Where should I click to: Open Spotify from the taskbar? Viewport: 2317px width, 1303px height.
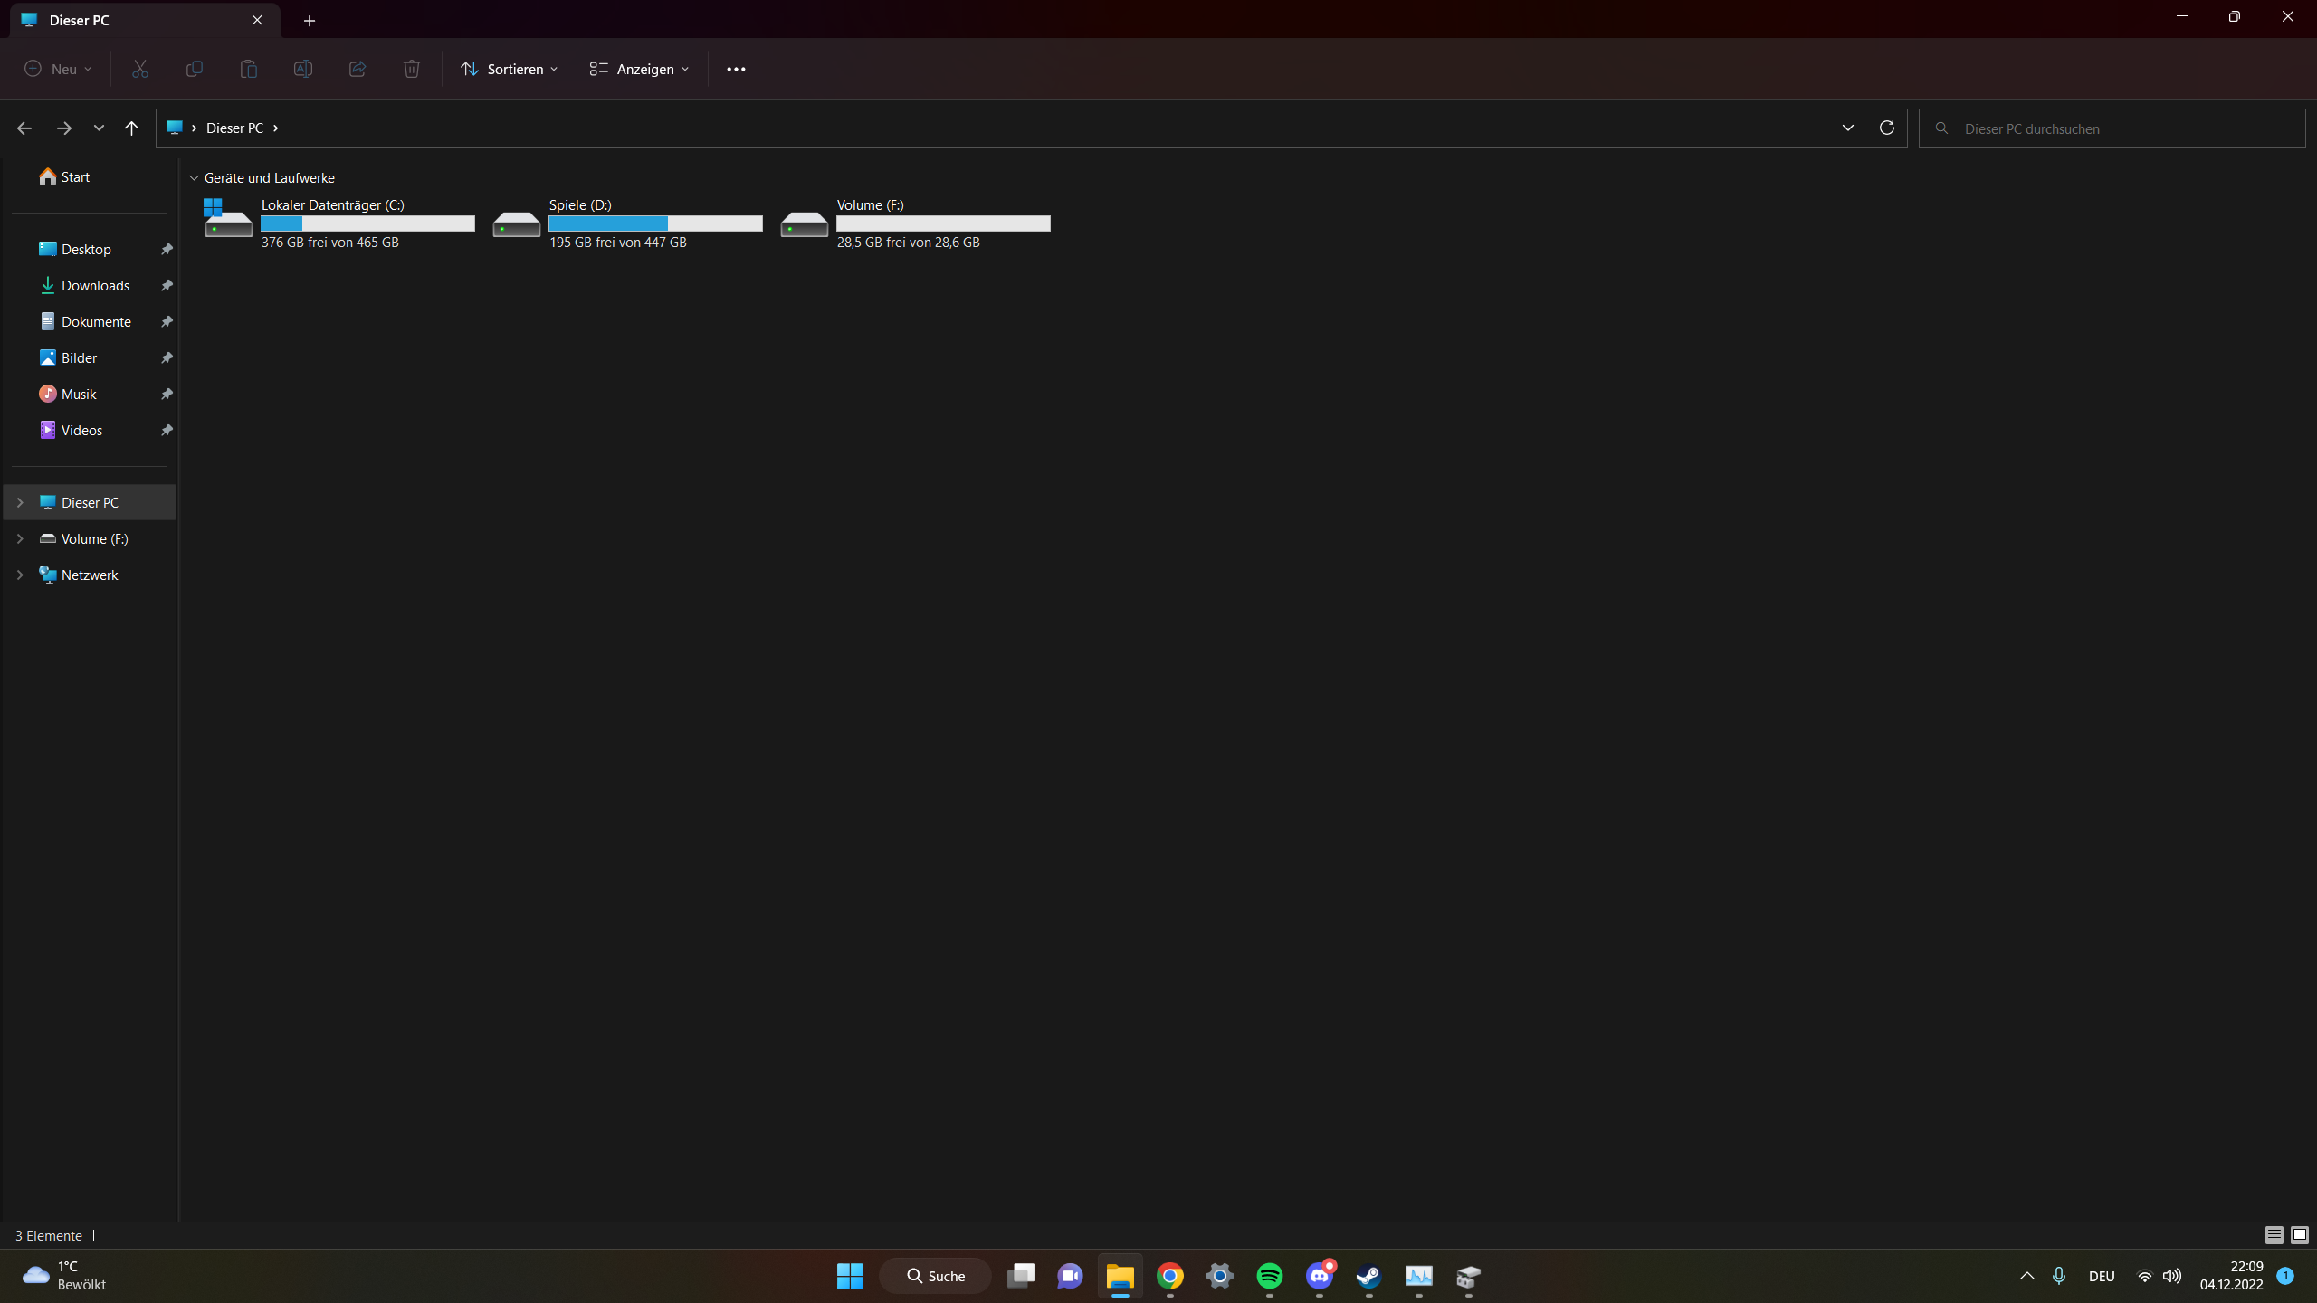pyautogui.click(x=1270, y=1276)
